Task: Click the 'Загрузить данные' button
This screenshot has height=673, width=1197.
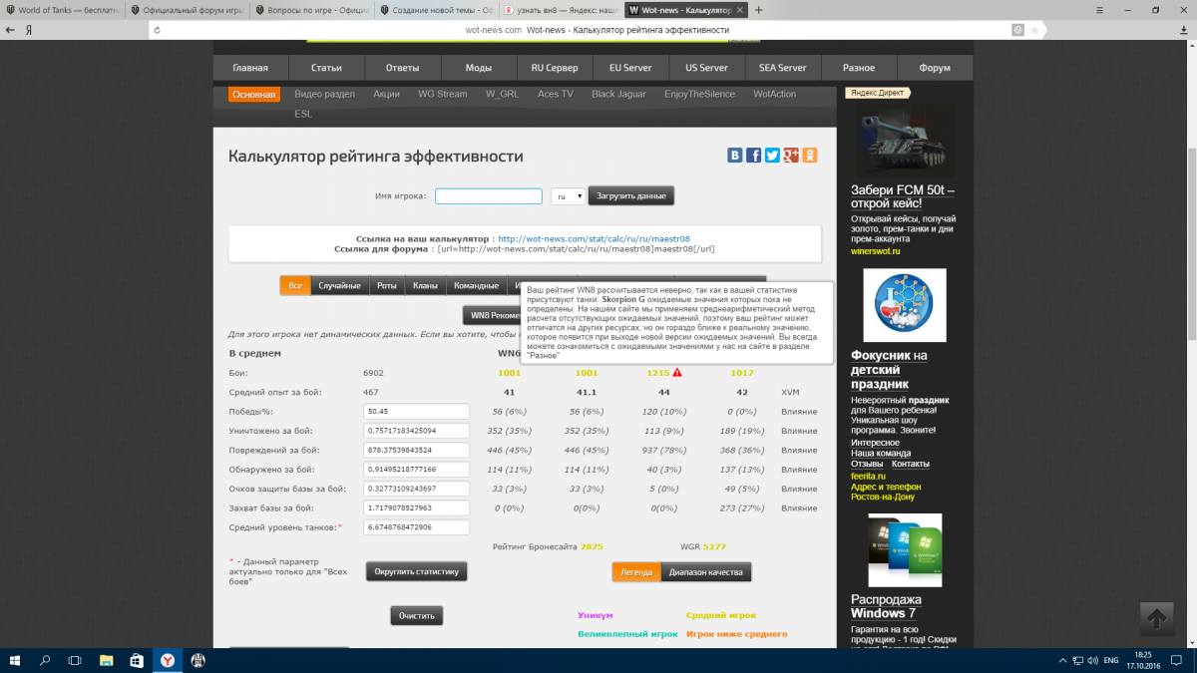Action: pyautogui.click(x=630, y=196)
